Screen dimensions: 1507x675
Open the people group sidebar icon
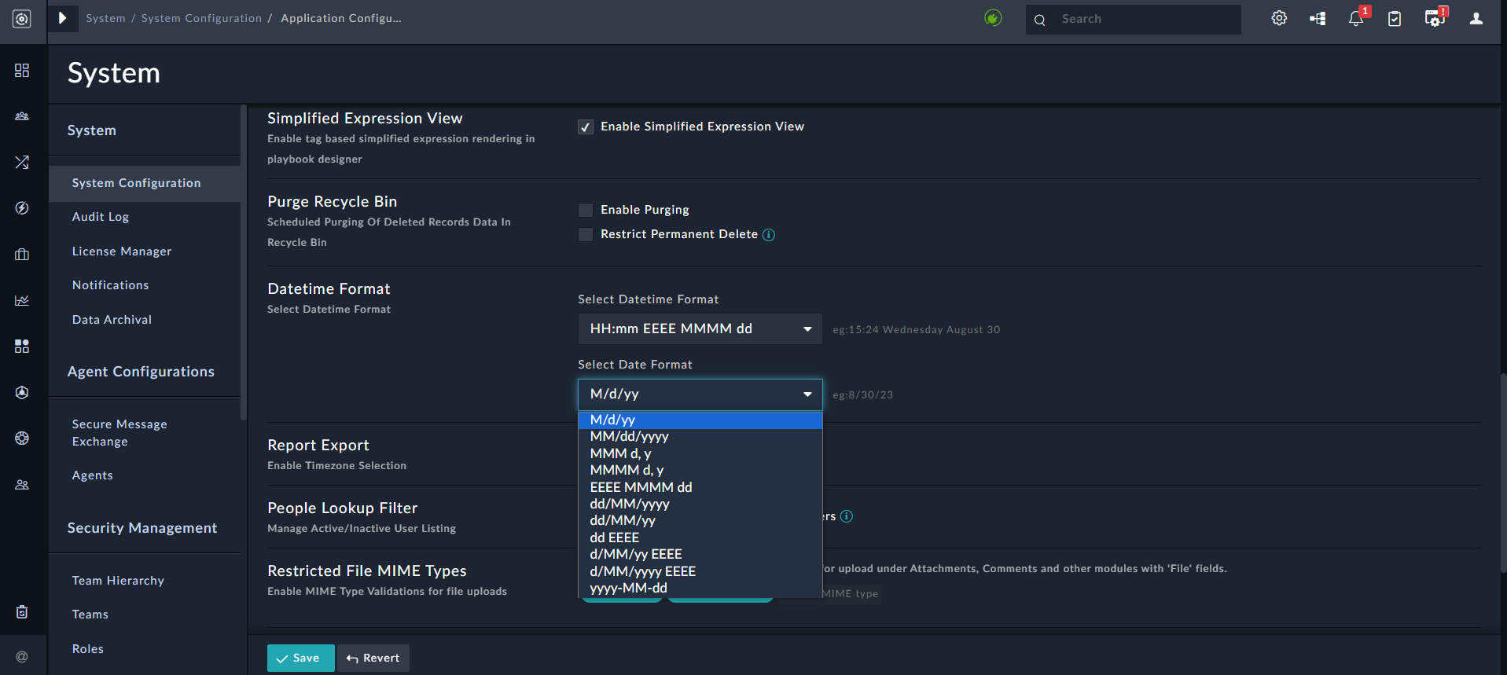click(x=22, y=116)
